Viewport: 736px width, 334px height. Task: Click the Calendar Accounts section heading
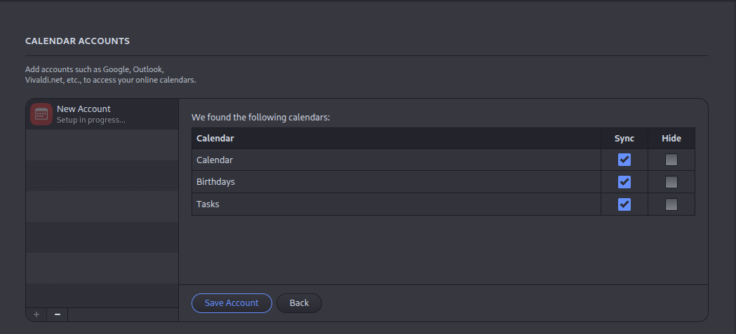coord(77,41)
